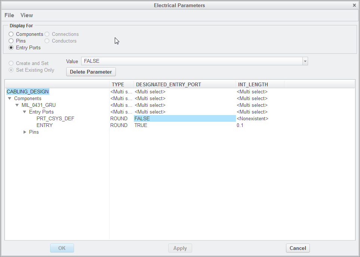The width and height of the screenshot is (360, 257).
Task: Click the INT_LENGTH column header
Action: (x=260, y=84)
